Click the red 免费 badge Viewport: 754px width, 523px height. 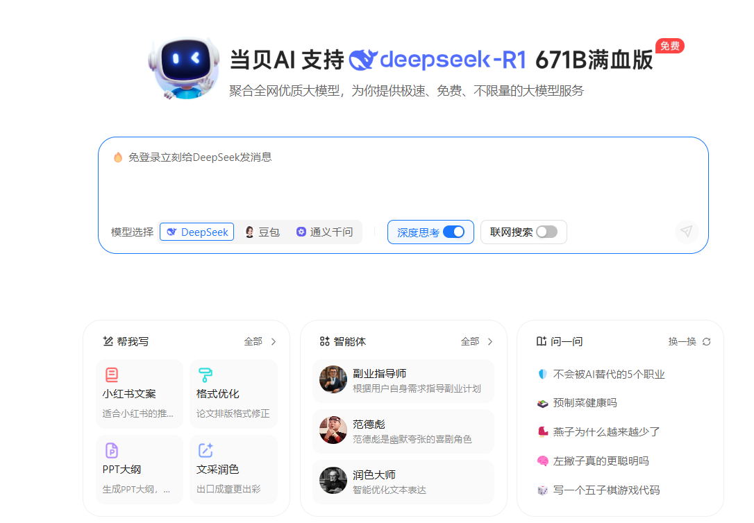(x=670, y=46)
